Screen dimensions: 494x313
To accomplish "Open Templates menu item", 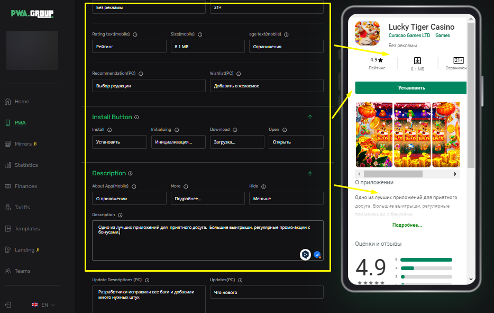I will tap(27, 228).
